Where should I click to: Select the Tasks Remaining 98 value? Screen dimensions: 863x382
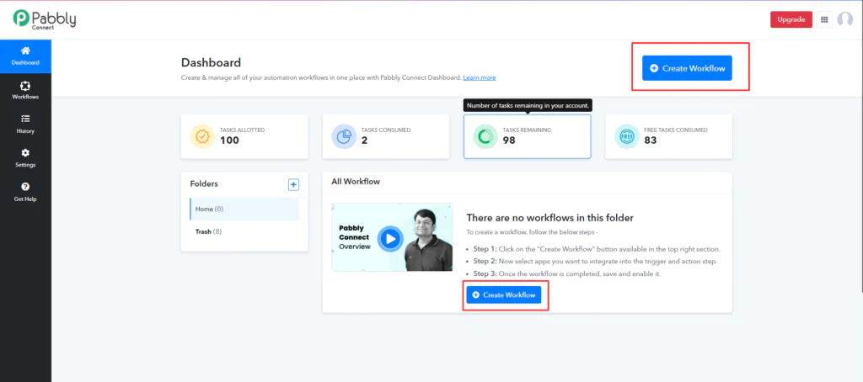(x=509, y=141)
